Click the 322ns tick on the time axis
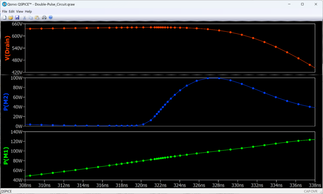The width and height of the screenshot is (323, 194). pos(160,185)
